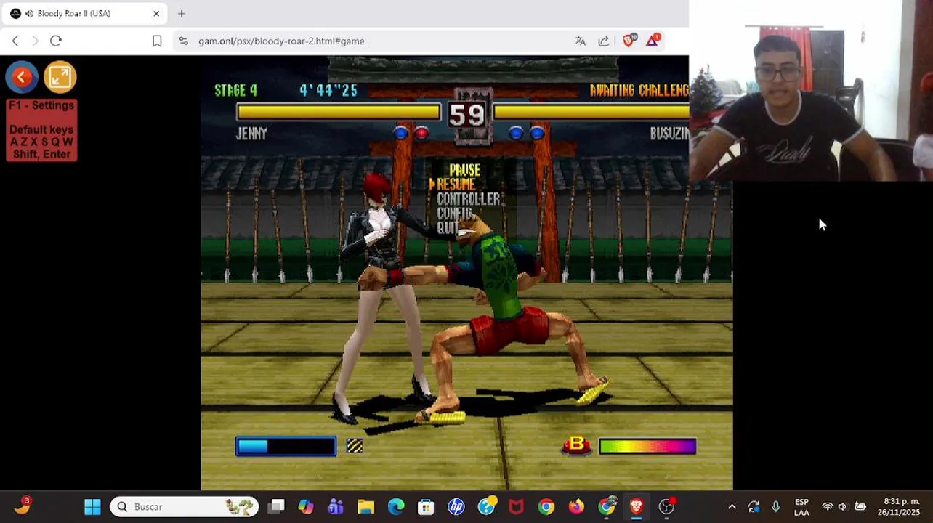This screenshot has height=523, width=933.
Task: Show hidden tray icons chevron
Action: [x=732, y=506]
